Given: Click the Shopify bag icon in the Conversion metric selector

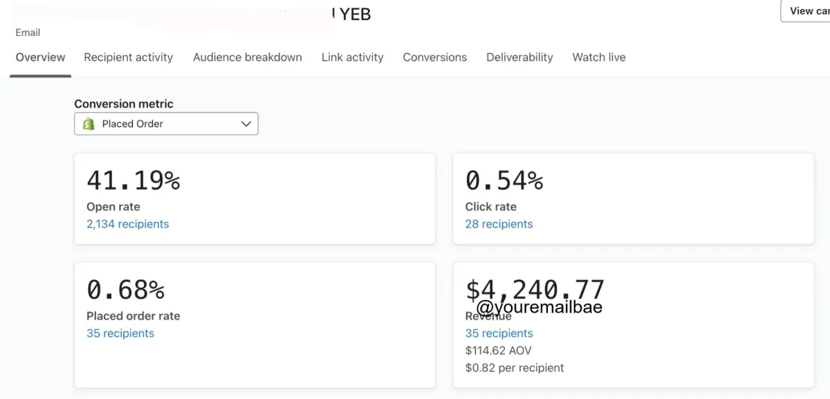Looking at the screenshot, I should pyautogui.click(x=89, y=124).
